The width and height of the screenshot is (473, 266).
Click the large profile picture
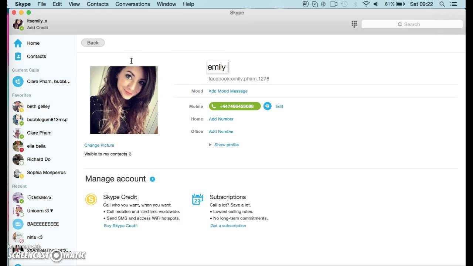[124, 100]
